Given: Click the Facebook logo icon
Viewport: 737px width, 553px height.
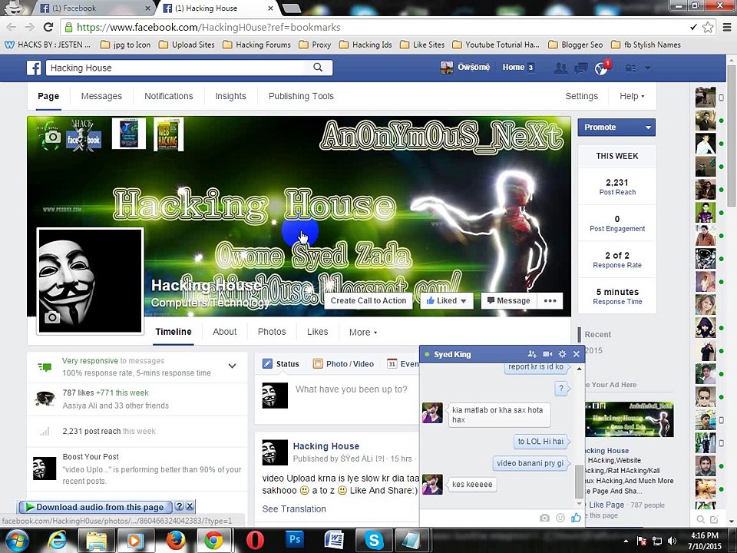Looking at the screenshot, I should click(x=33, y=68).
